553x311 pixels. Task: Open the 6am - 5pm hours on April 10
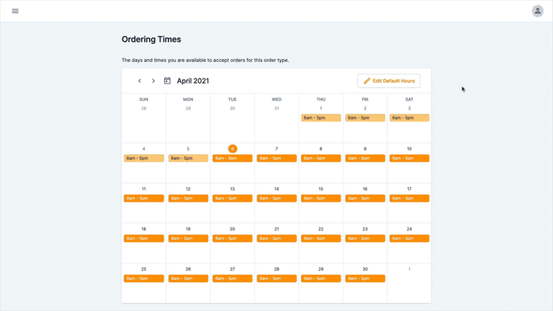[x=409, y=158]
